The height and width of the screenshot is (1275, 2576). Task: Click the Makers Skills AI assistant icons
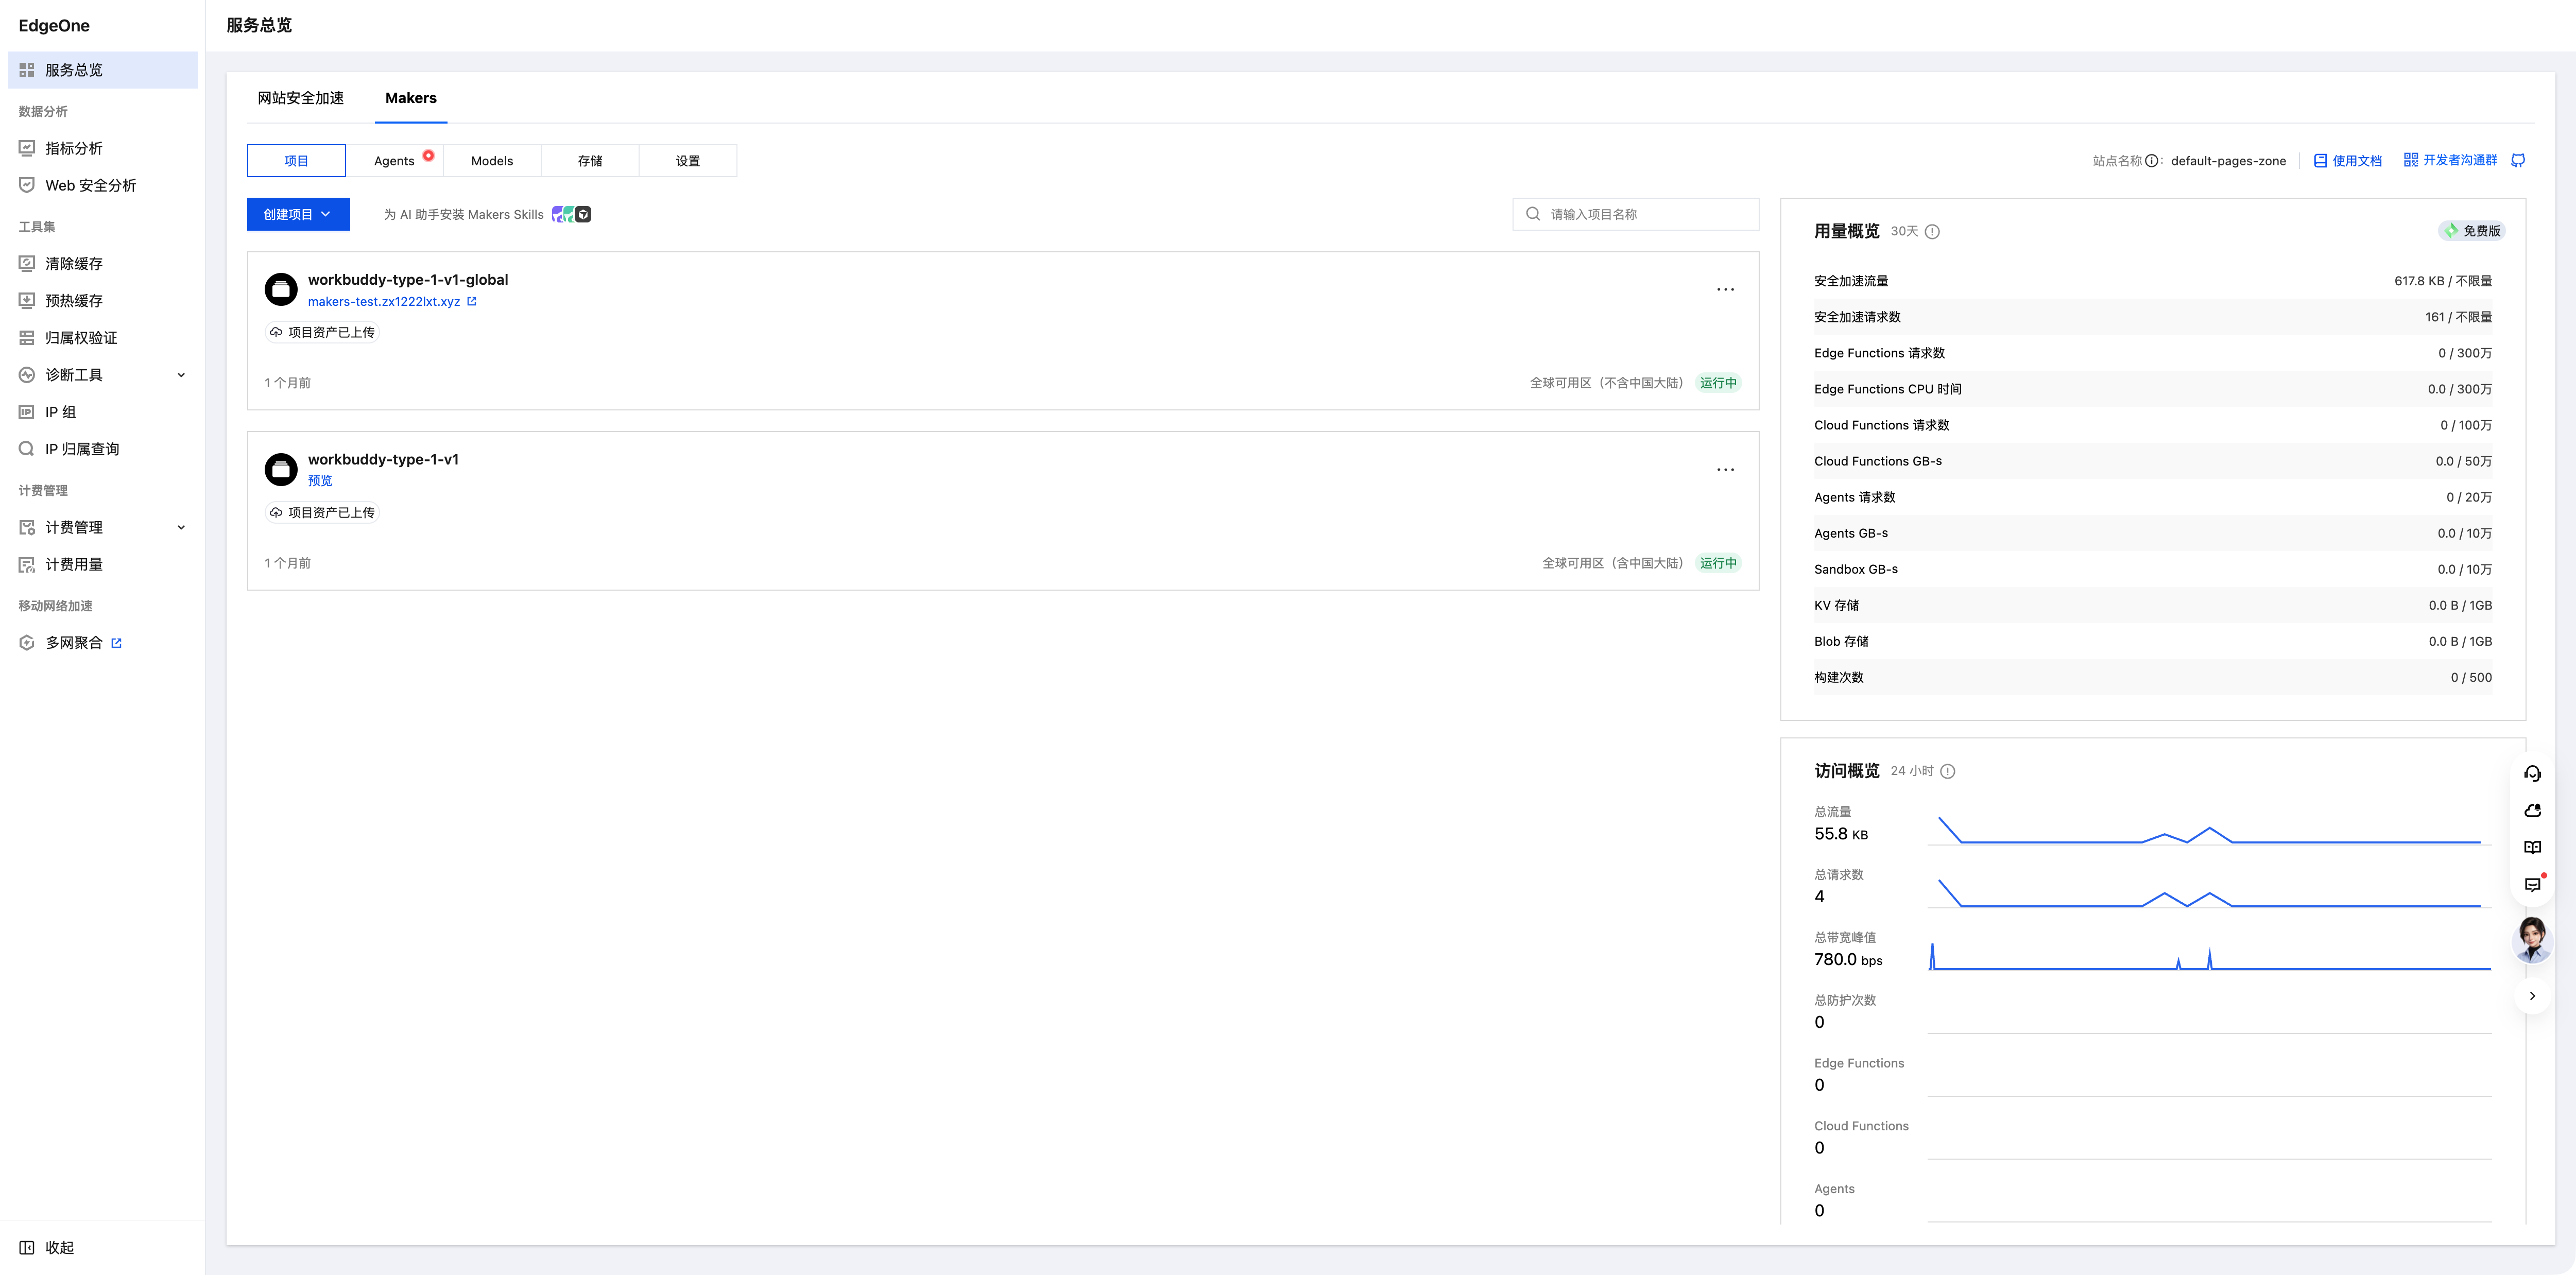[x=571, y=214]
